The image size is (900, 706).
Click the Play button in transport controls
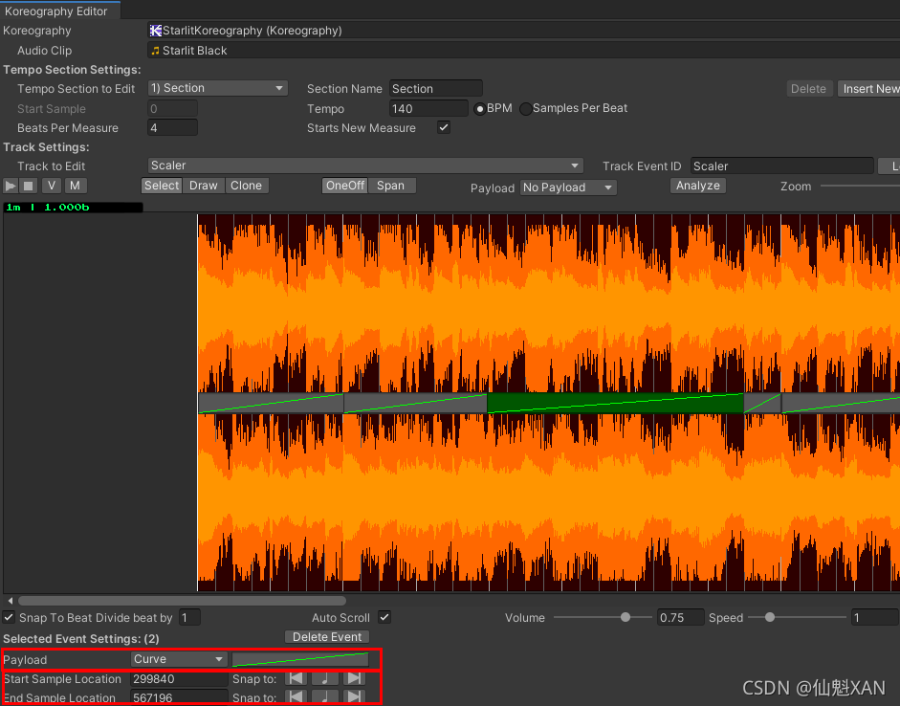coord(11,186)
